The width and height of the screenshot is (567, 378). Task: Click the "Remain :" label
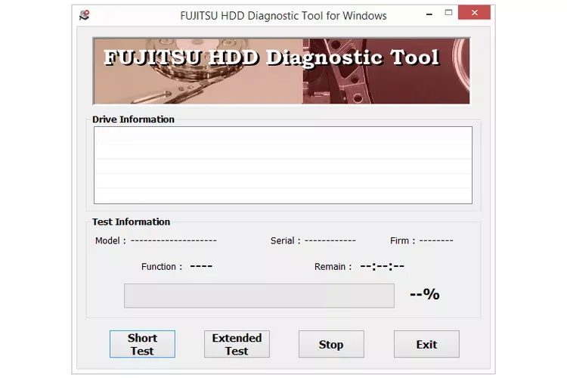pos(333,267)
